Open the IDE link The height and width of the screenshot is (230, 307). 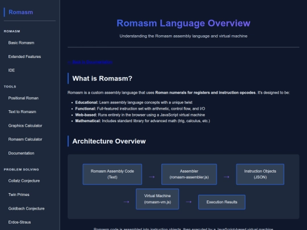click(x=11, y=70)
